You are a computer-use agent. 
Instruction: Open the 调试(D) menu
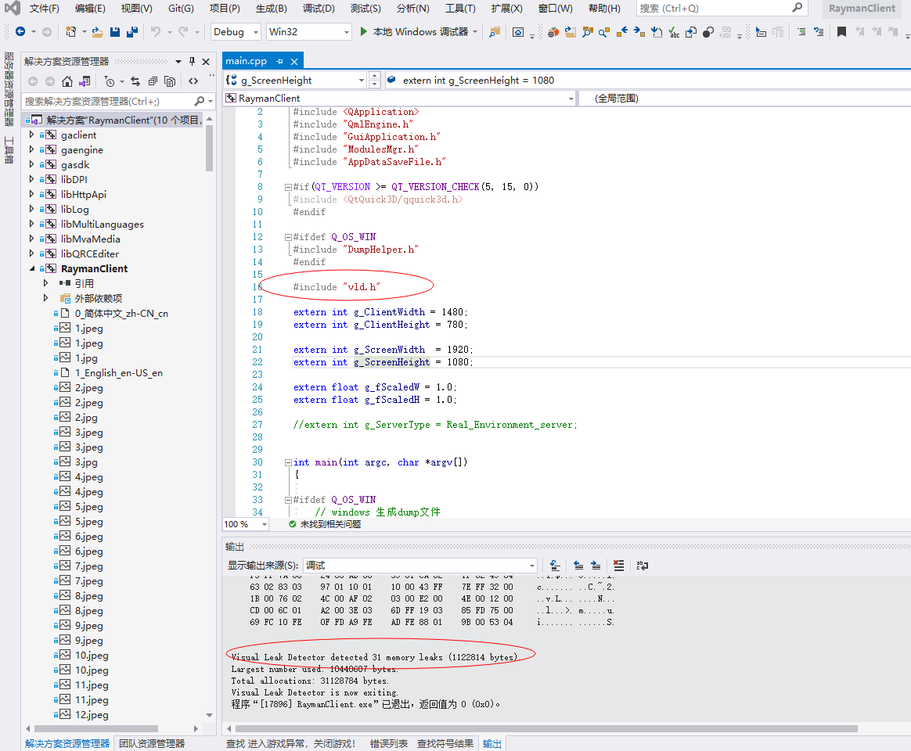[319, 8]
